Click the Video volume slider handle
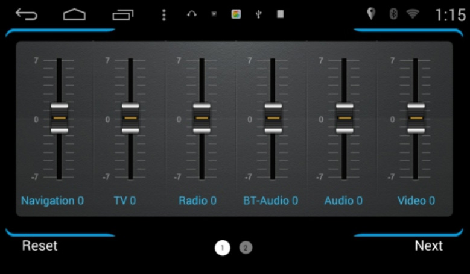470x274 pixels. tap(416, 118)
